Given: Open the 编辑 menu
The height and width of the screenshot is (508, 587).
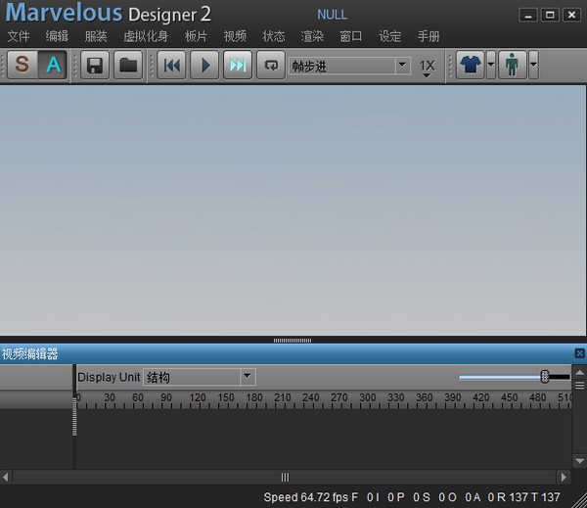Looking at the screenshot, I should tap(57, 36).
